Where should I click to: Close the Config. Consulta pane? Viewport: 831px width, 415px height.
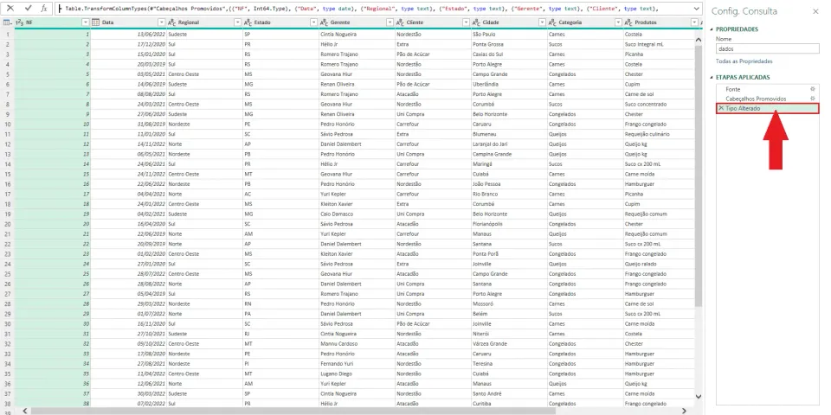click(x=815, y=11)
